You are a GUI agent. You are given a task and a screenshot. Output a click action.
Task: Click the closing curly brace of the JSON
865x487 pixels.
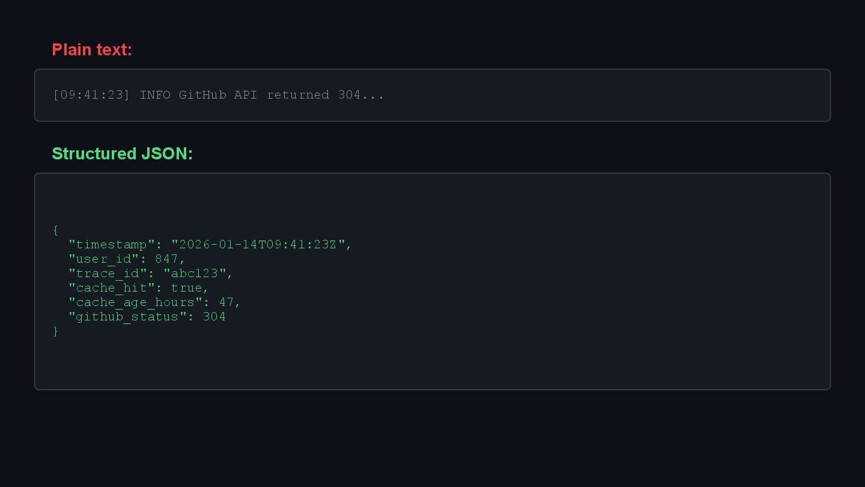[56, 331]
